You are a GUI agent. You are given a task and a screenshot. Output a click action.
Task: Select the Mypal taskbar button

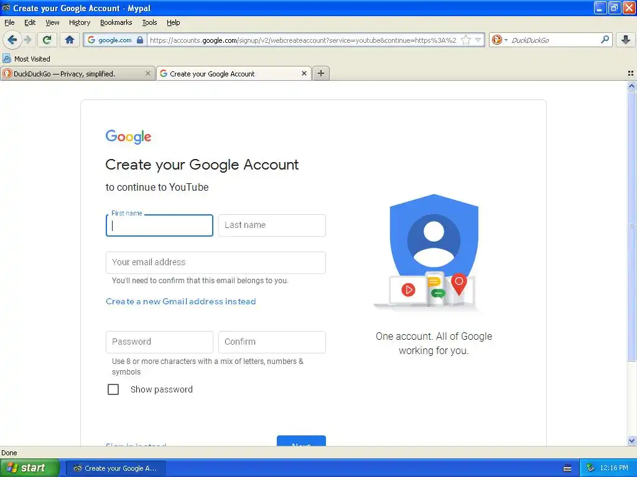pos(115,468)
